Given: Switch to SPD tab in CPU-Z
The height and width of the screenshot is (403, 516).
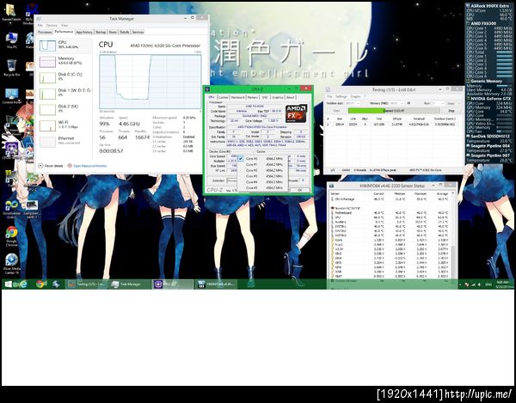Looking at the screenshot, I should [265, 98].
